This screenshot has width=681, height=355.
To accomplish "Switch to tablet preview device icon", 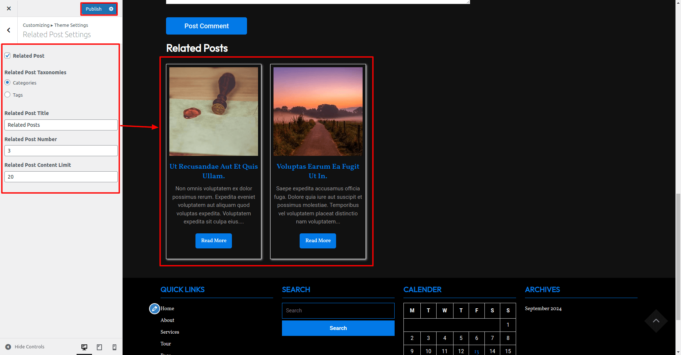I will (x=99, y=347).
